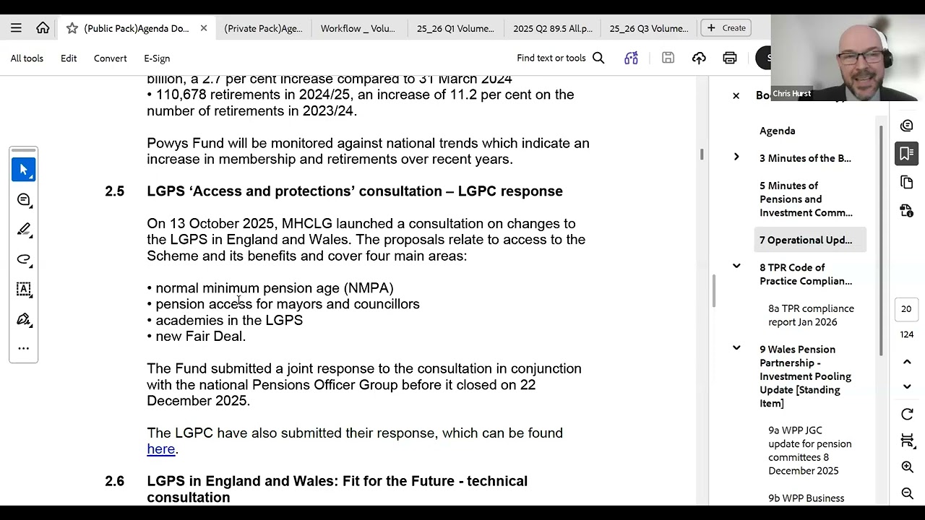The width and height of the screenshot is (925, 520).
Task: Close the Public Pack Agenda tab
Action: click(x=204, y=28)
